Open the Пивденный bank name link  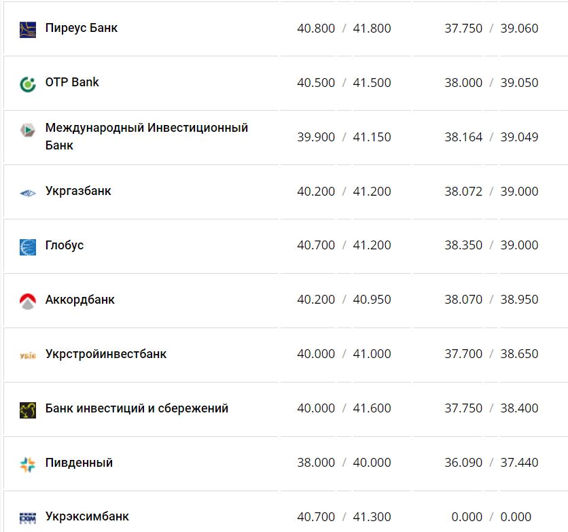coord(79,463)
